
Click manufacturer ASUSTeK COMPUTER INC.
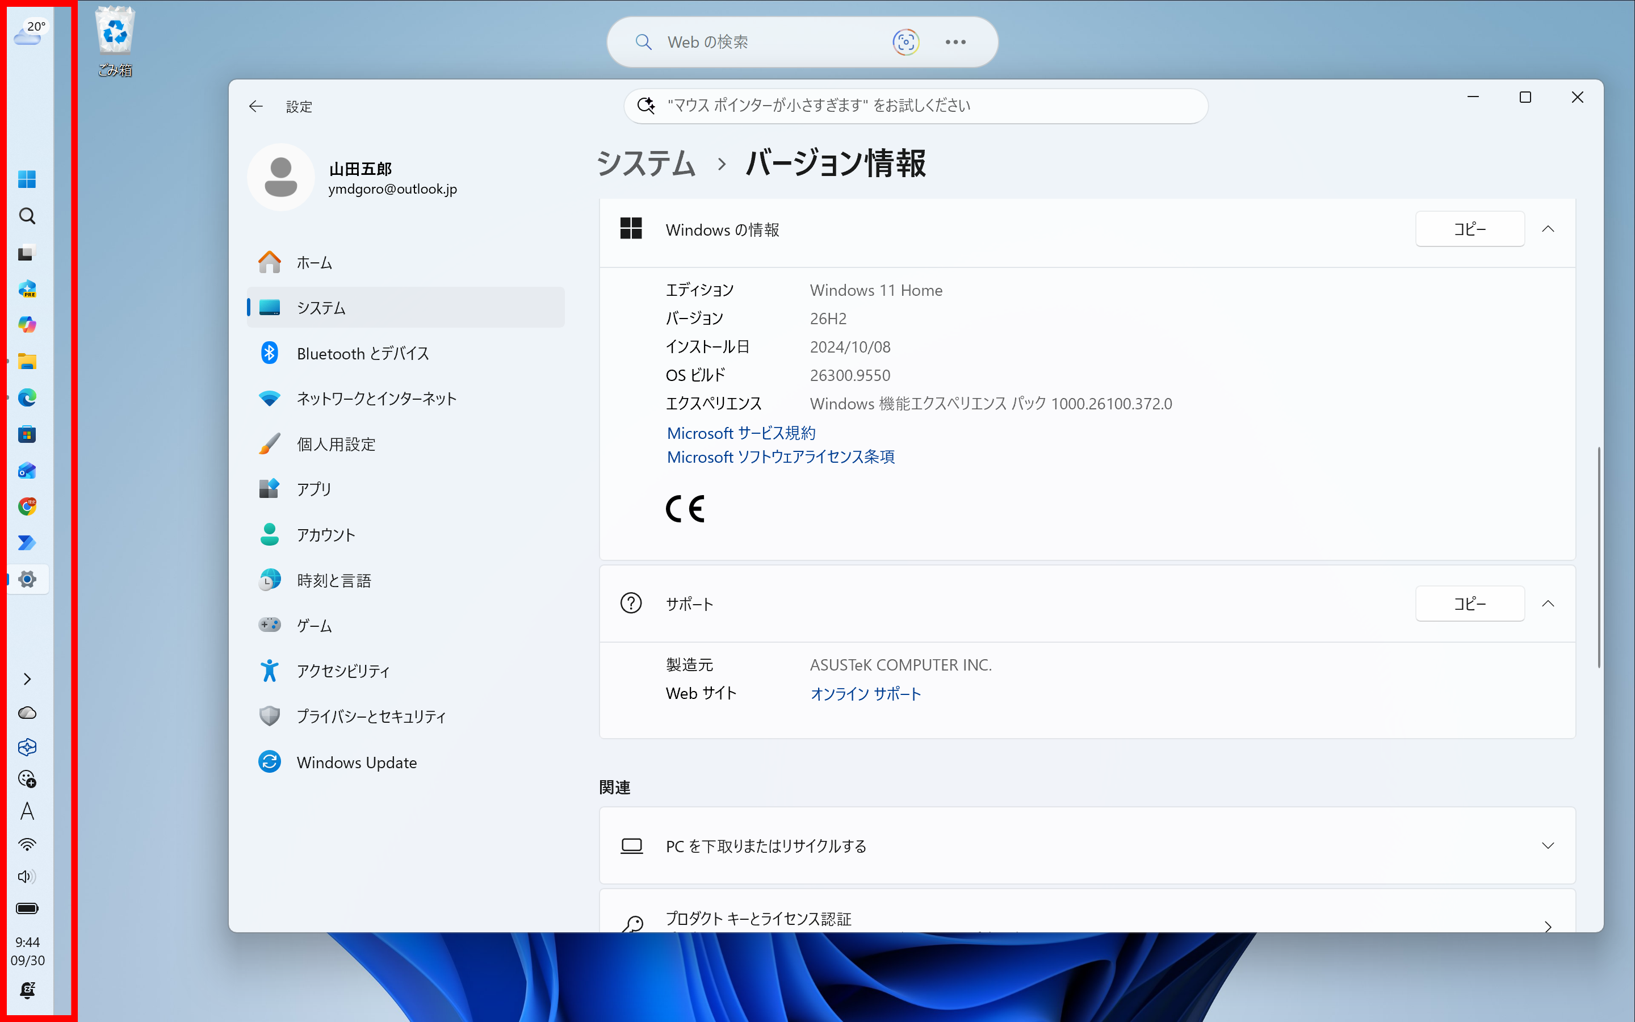coord(900,665)
